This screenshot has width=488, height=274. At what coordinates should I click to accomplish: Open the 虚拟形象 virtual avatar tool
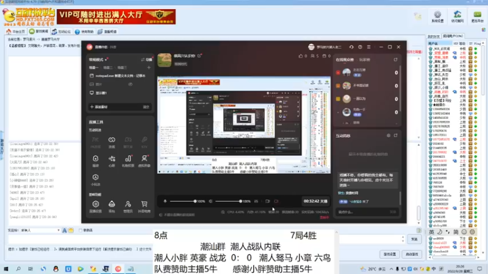click(144, 161)
